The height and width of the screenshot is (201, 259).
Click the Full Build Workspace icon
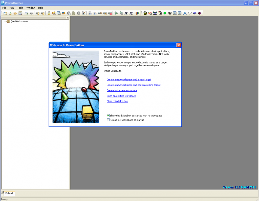[95, 13]
